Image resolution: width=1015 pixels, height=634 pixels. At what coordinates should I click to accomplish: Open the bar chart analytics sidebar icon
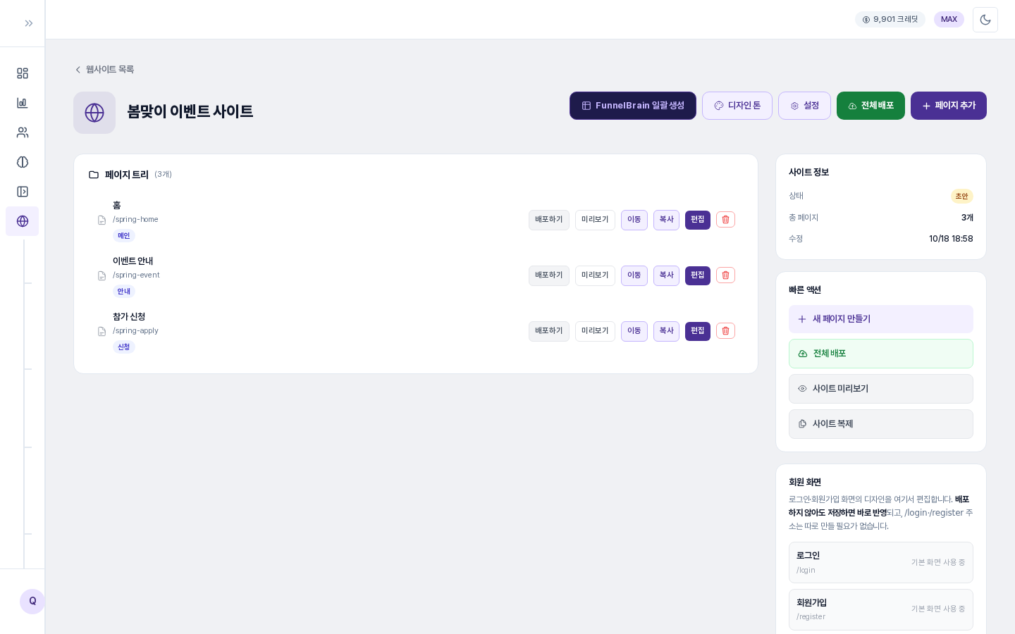coord(23,103)
